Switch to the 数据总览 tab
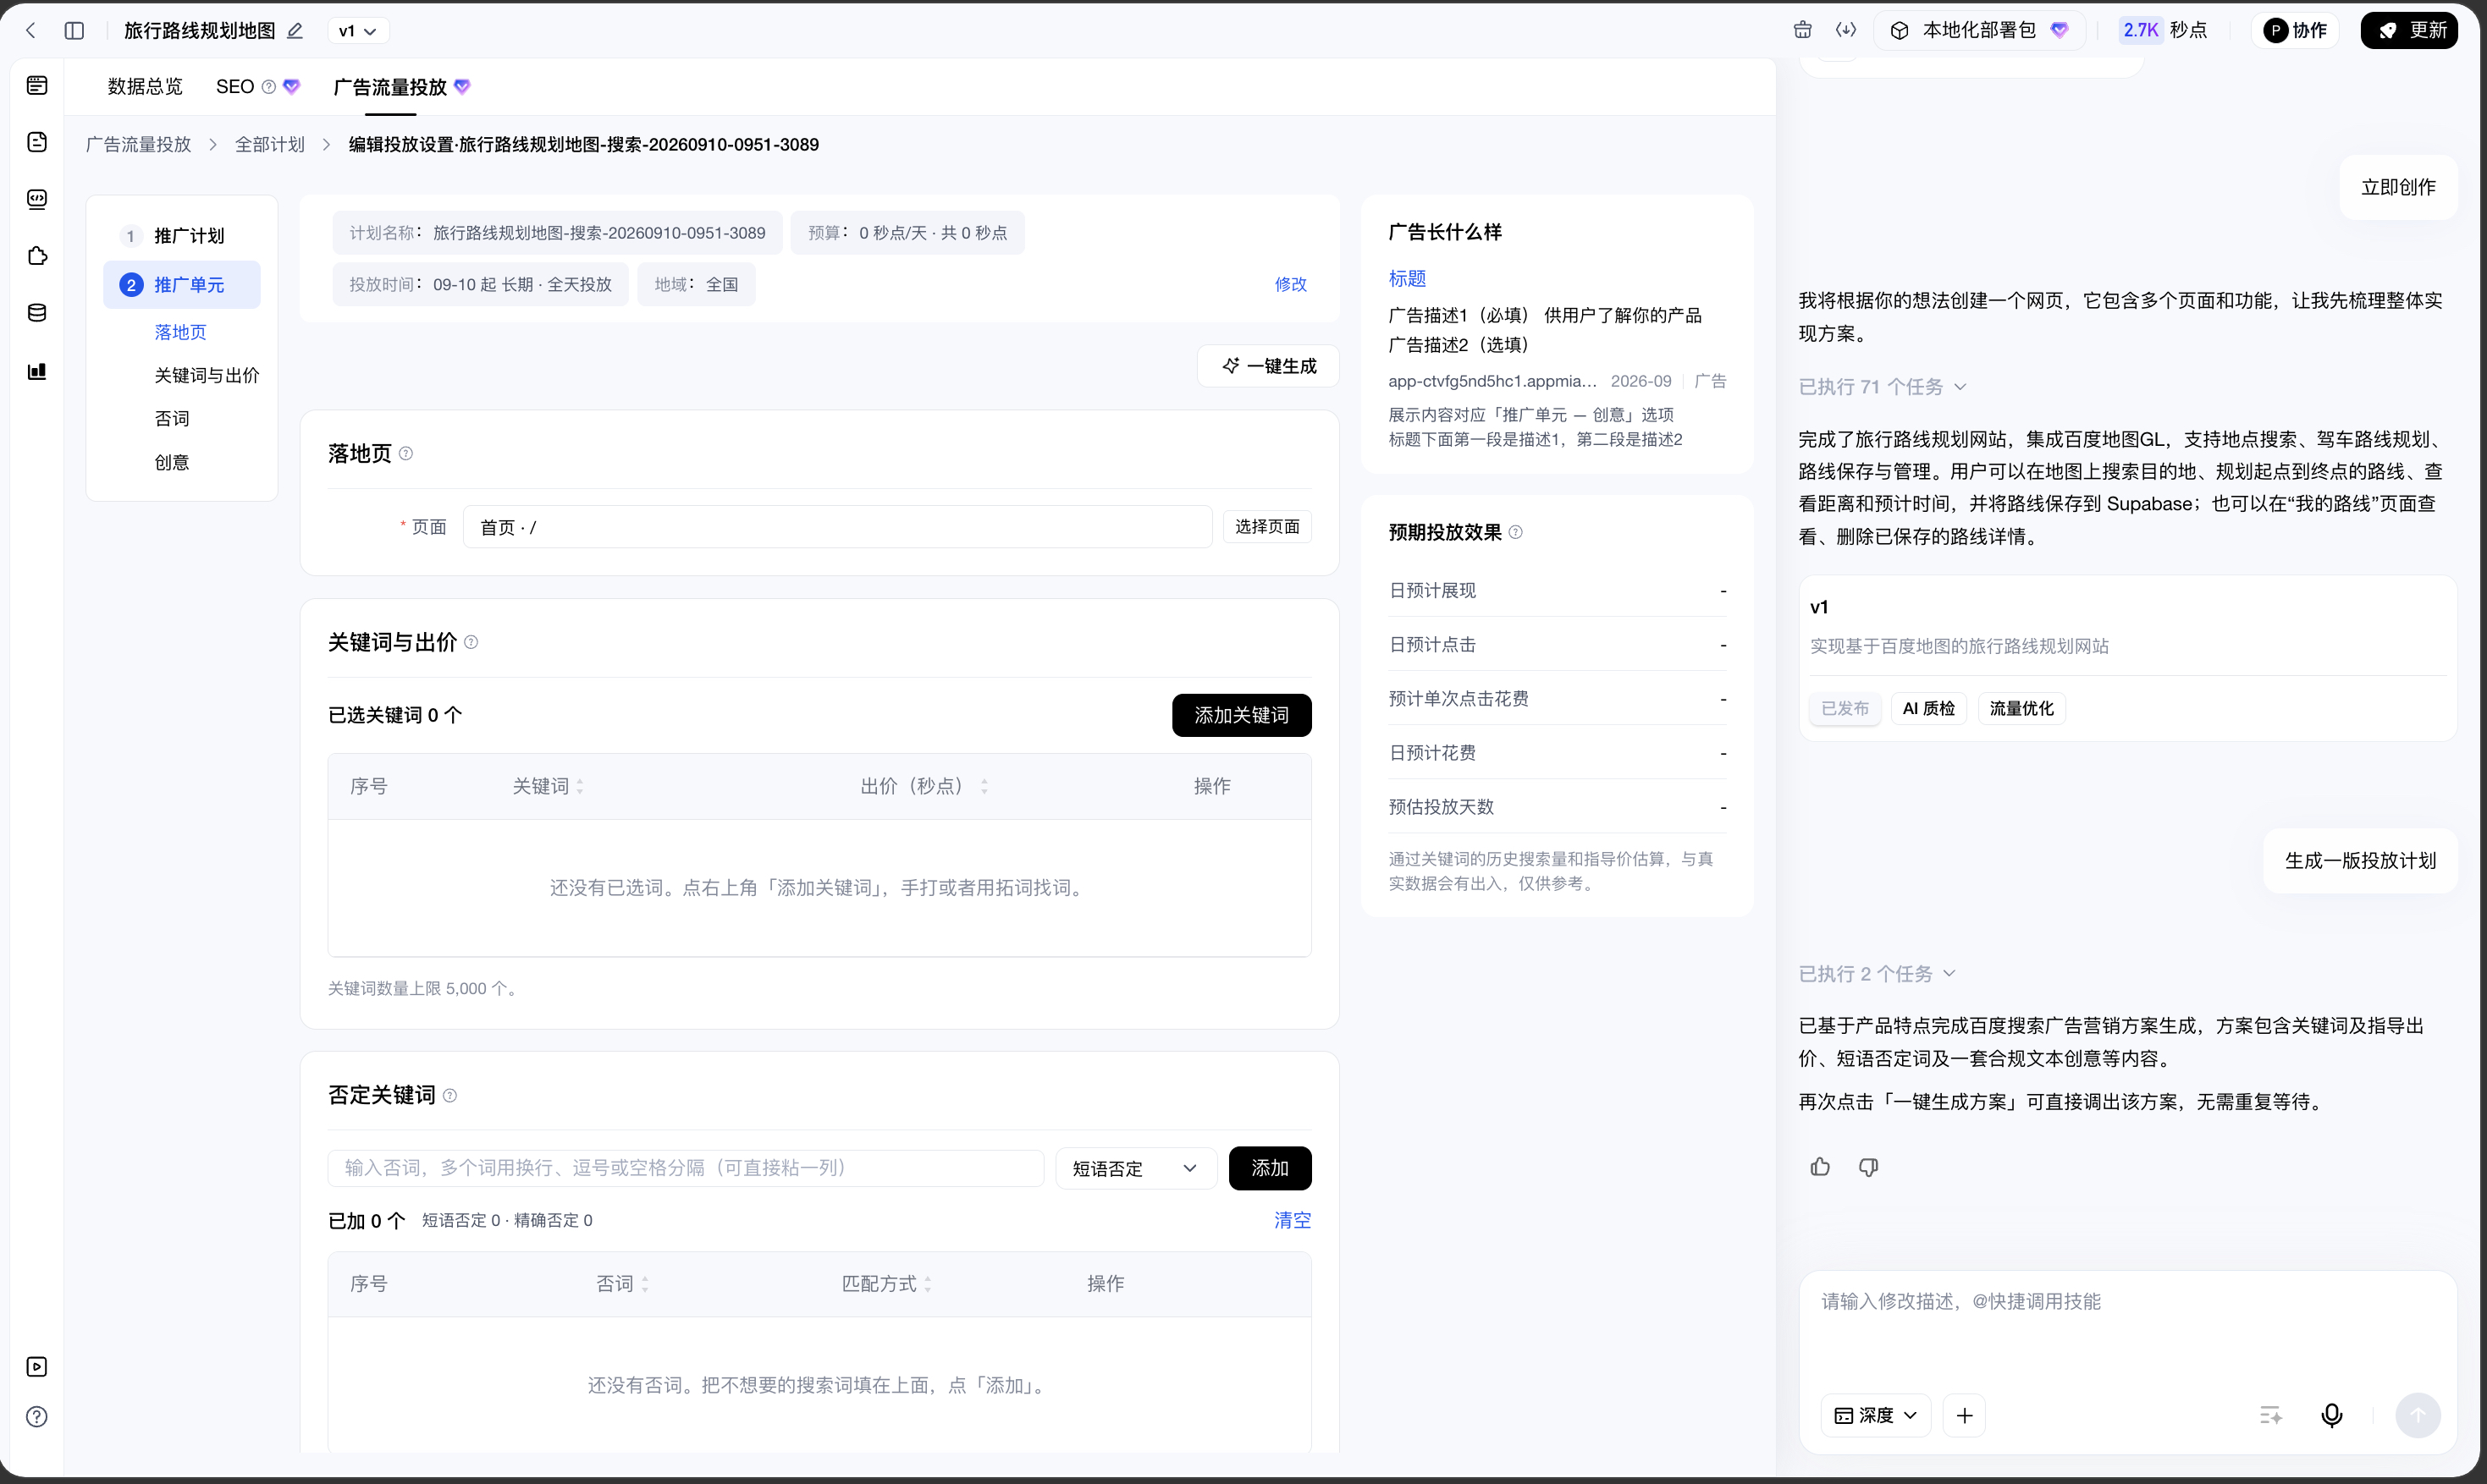This screenshot has width=2487, height=1484. [x=145, y=87]
